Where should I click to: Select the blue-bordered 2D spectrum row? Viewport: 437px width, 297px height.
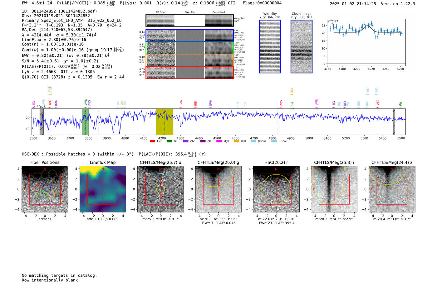[190, 36]
